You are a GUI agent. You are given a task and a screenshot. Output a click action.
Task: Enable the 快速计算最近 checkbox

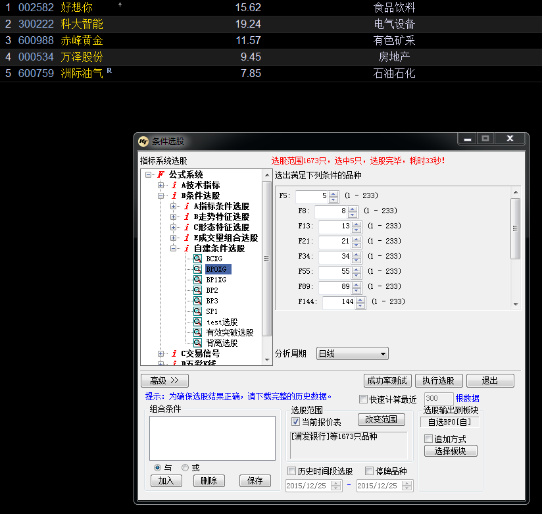(364, 399)
